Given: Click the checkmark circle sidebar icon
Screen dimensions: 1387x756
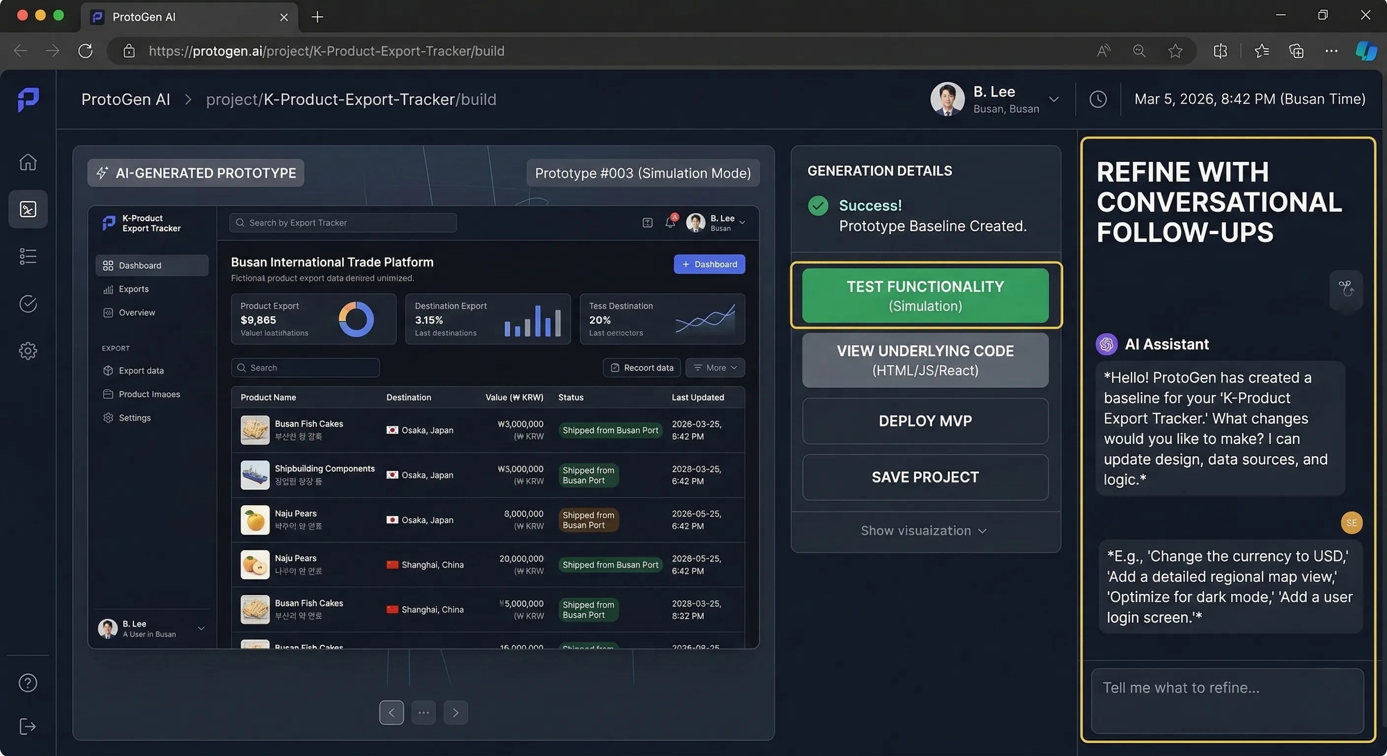Looking at the screenshot, I should coord(28,304).
